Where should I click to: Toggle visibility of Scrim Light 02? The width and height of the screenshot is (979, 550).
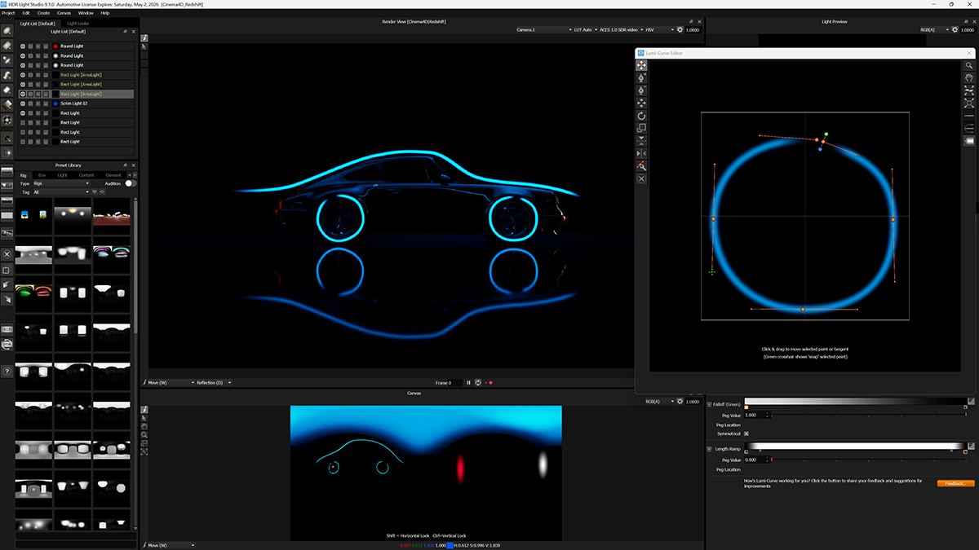pyautogui.click(x=23, y=103)
